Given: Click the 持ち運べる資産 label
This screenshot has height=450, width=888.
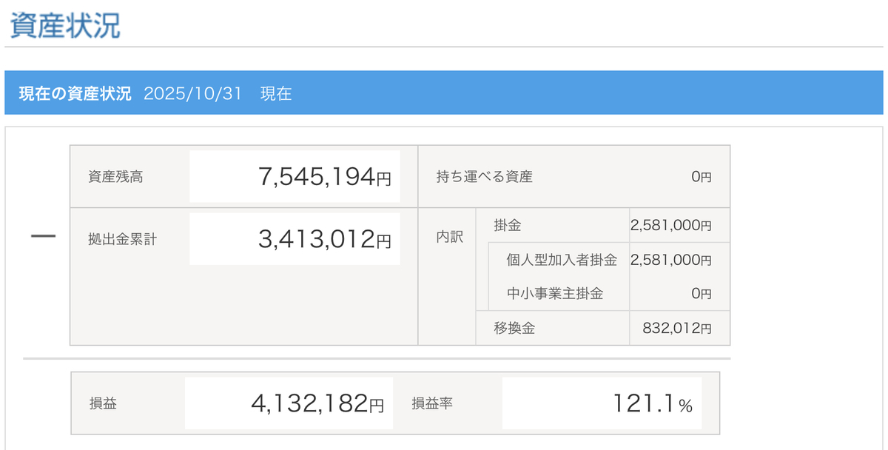Looking at the screenshot, I should (x=485, y=177).
